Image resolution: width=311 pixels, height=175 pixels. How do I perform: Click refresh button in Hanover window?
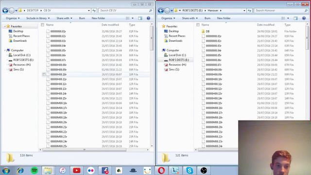click(x=249, y=11)
